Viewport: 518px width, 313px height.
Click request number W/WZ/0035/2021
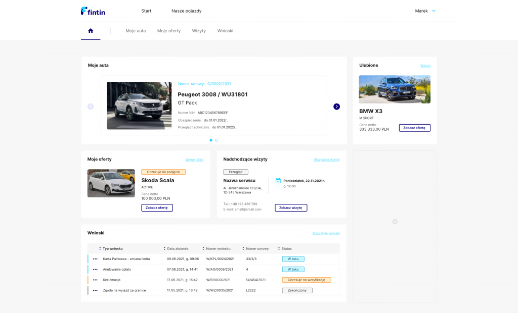(220, 291)
